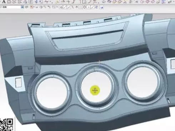The width and height of the screenshot is (175, 131).
Task: Click the blue icon at snap toolbar's end
Action: click(x=102, y=7)
